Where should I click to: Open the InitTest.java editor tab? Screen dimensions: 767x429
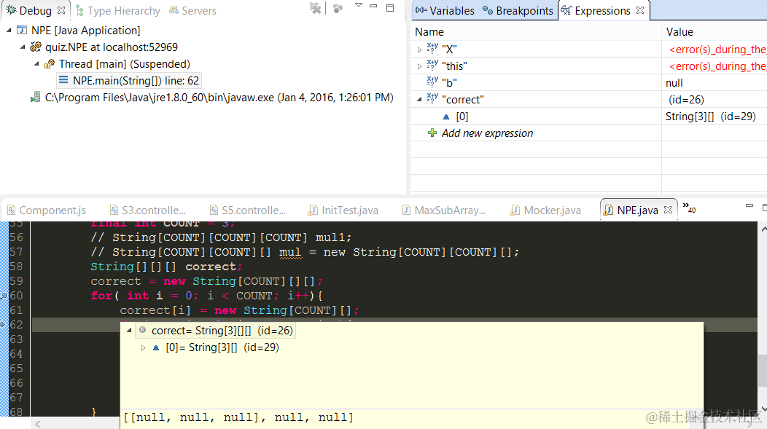pos(343,210)
